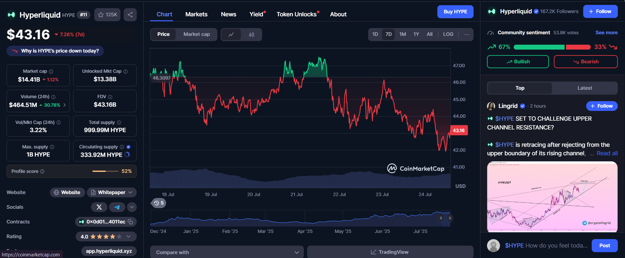Set chart range to All
The image size is (625, 258).
coord(430,34)
